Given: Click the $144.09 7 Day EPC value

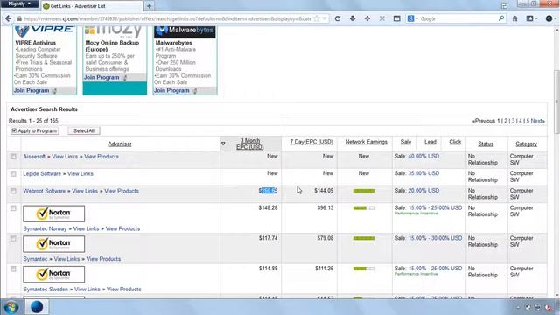Looking at the screenshot, I should 324,191.
